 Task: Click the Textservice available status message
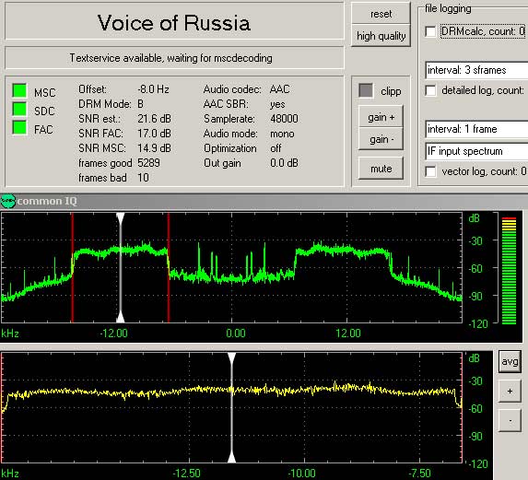click(x=170, y=58)
